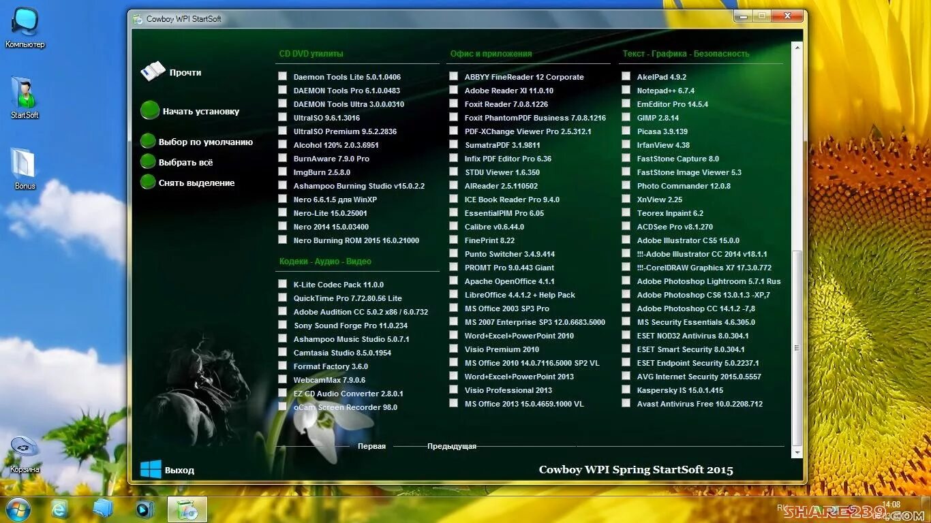Click LibreOffice 4.4.1.2 + Help Pack text

pyautogui.click(x=520, y=295)
